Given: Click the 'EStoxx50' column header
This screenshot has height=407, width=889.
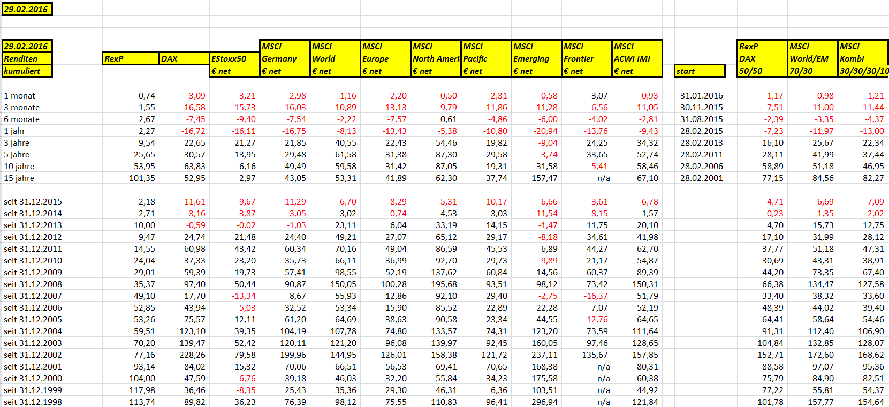Looking at the screenshot, I should pyautogui.click(x=234, y=58).
